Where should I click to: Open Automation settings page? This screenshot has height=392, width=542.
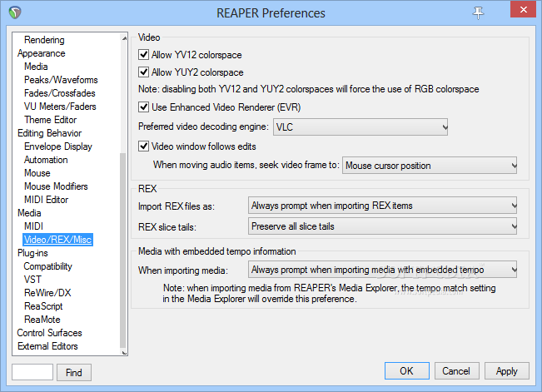pyautogui.click(x=46, y=160)
